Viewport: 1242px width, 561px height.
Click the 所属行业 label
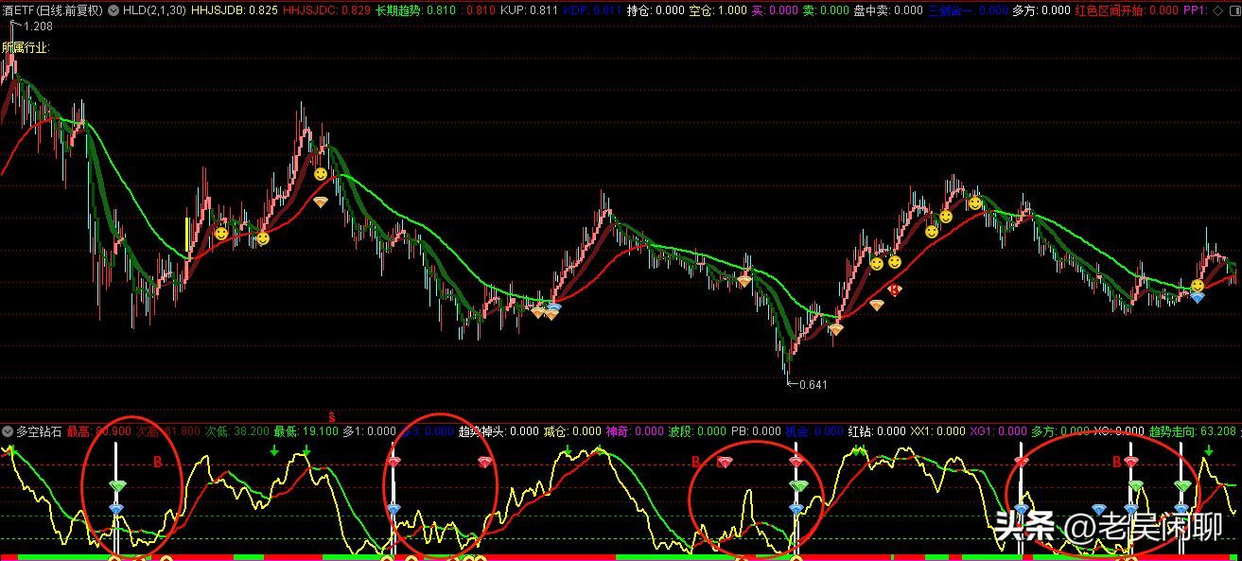[26, 47]
